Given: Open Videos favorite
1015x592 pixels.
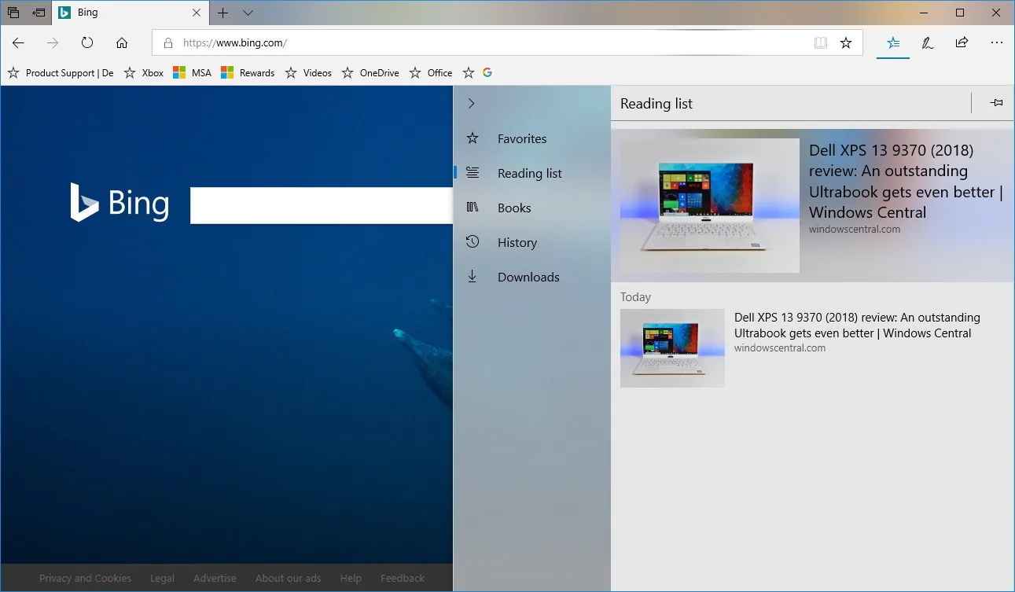Looking at the screenshot, I should tap(308, 73).
